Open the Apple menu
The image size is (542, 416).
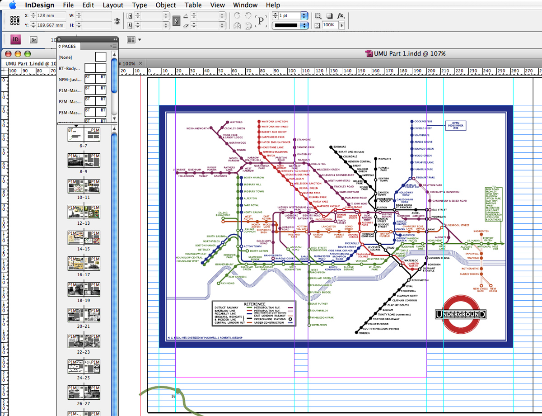(x=12, y=5)
